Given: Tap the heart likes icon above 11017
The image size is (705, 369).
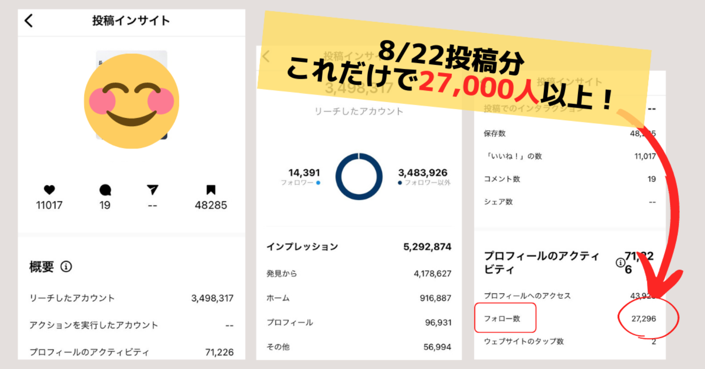Looking at the screenshot, I should click(x=49, y=190).
